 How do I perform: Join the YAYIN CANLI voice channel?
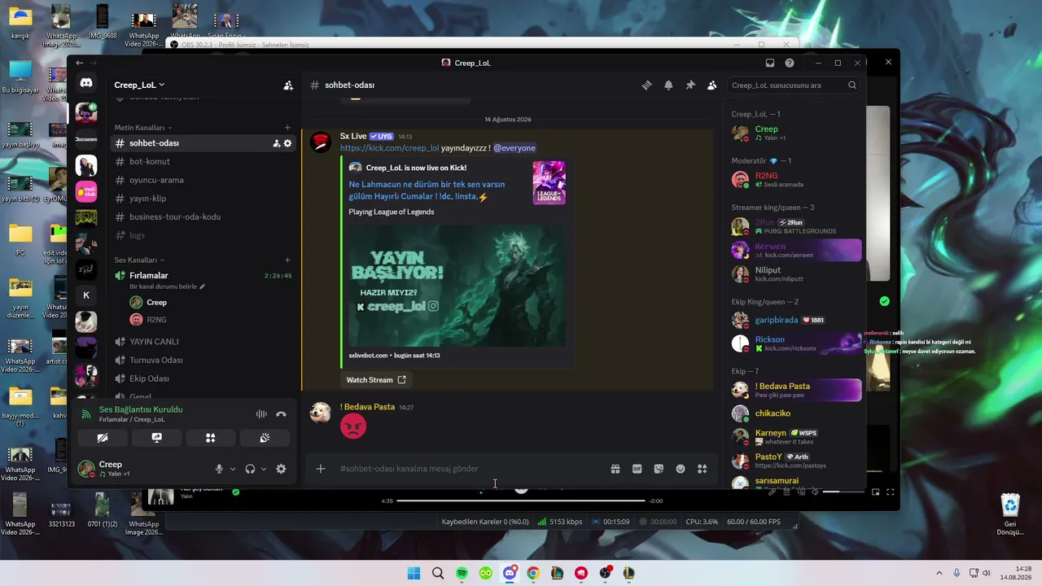203,342
